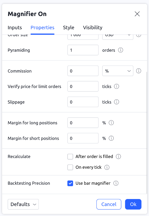This screenshot has width=149, height=216.
Task: Open the Style tab
Action: click(x=69, y=27)
